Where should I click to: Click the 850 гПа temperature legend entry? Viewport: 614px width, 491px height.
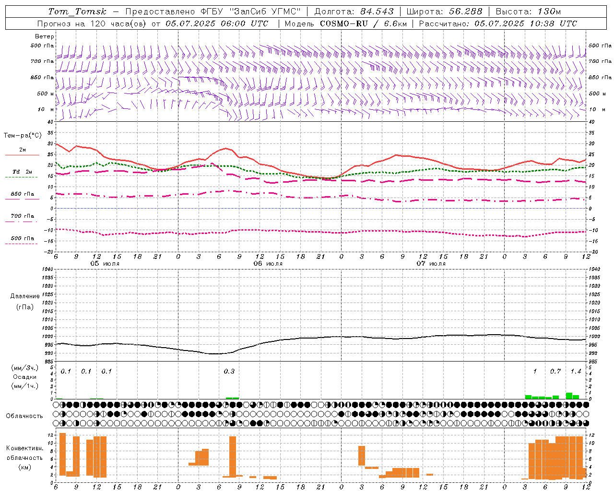click(x=23, y=194)
